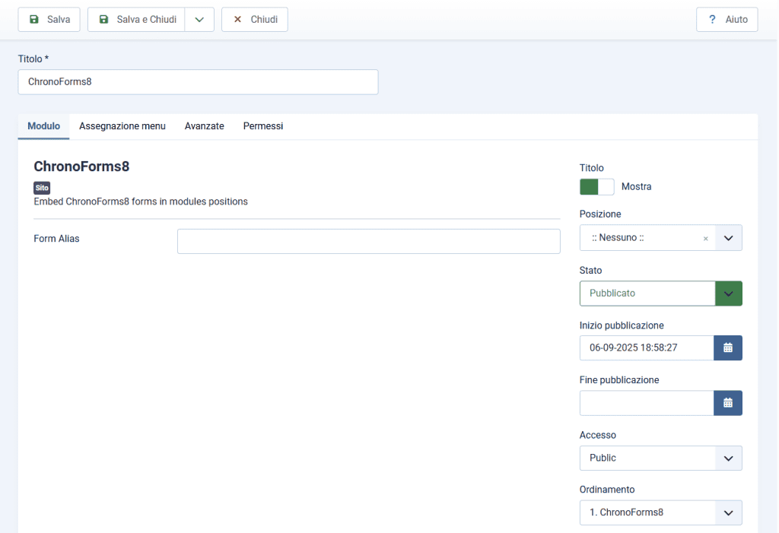
Task: Open the Permessi tab
Action: click(262, 126)
